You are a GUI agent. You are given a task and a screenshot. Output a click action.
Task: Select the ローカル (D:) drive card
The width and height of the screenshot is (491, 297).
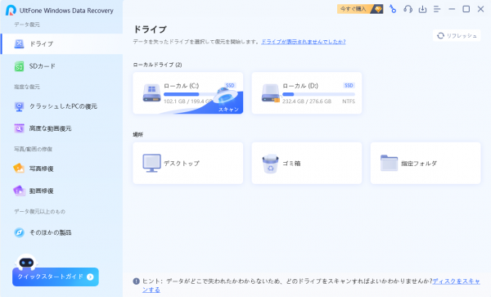point(307,93)
